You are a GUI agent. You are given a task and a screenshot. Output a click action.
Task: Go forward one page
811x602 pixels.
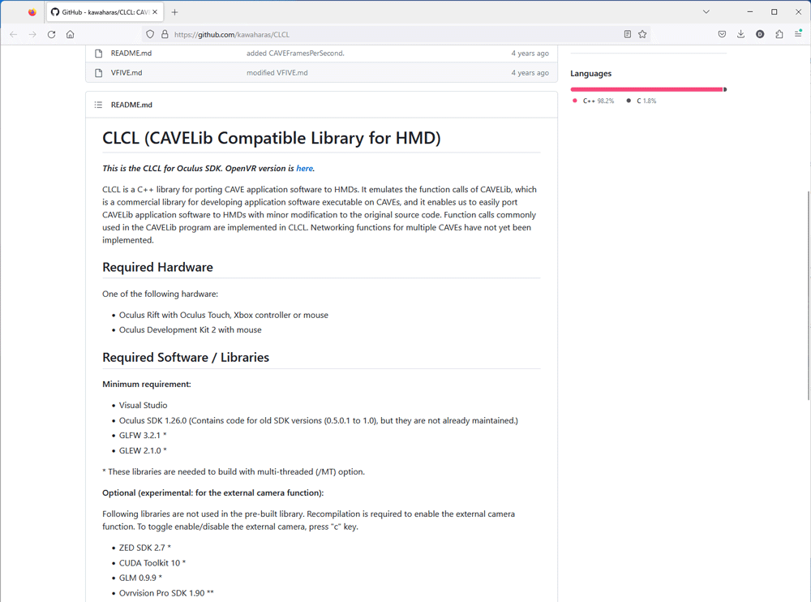coord(32,34)
